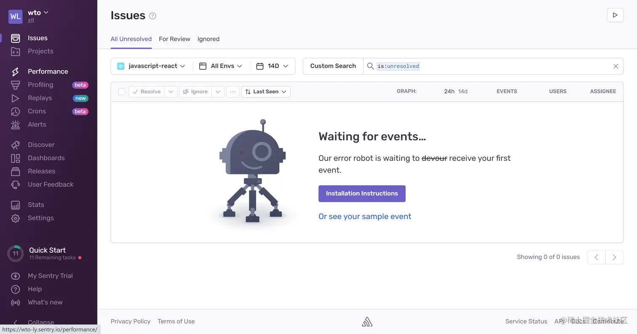Go to previous page of issues
Image resolution: width=637 pixels, height=334 pixels.
coord(596,257)
